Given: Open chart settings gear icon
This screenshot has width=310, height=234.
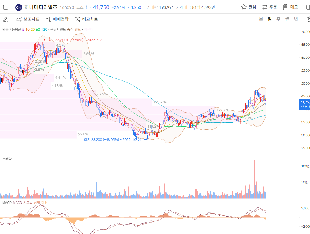Looking at the screenshot, I should (x=308, y=19).
